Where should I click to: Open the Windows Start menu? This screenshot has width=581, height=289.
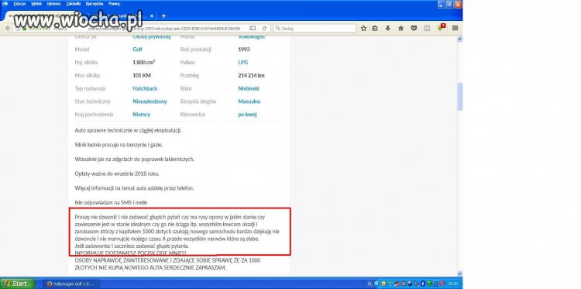click(17, 284)
